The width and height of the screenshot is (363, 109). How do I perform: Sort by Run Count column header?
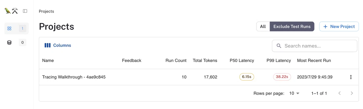tap(176, 61)
